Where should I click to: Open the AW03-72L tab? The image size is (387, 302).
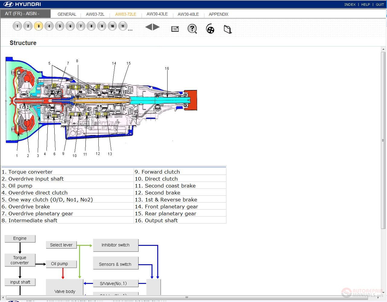[x=95, y=14]
